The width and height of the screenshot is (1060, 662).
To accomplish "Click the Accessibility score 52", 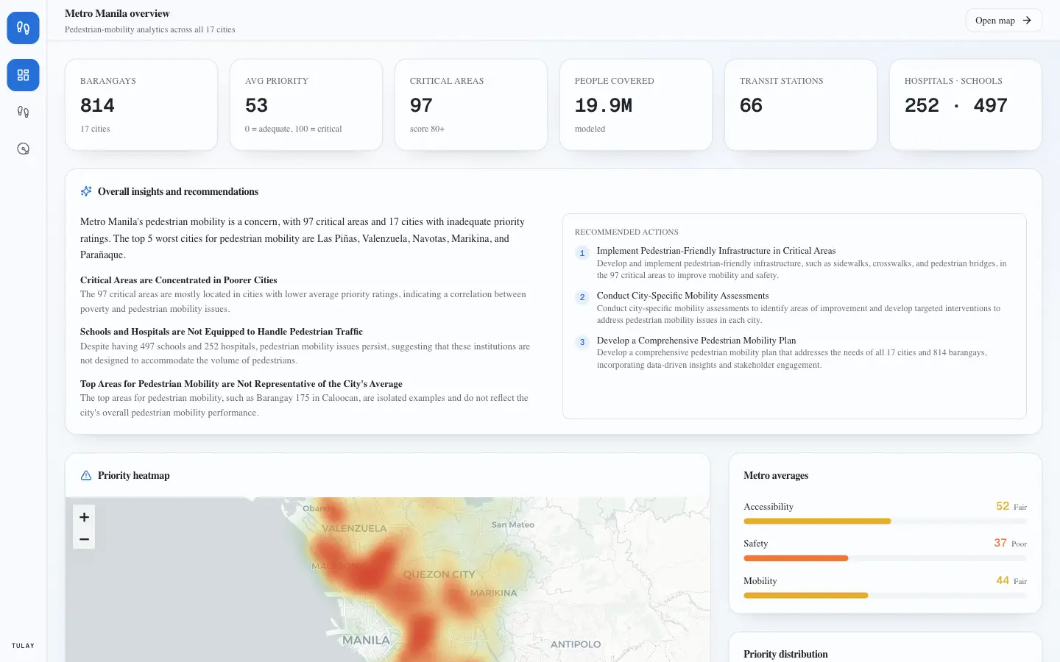I will (1003, 506).
